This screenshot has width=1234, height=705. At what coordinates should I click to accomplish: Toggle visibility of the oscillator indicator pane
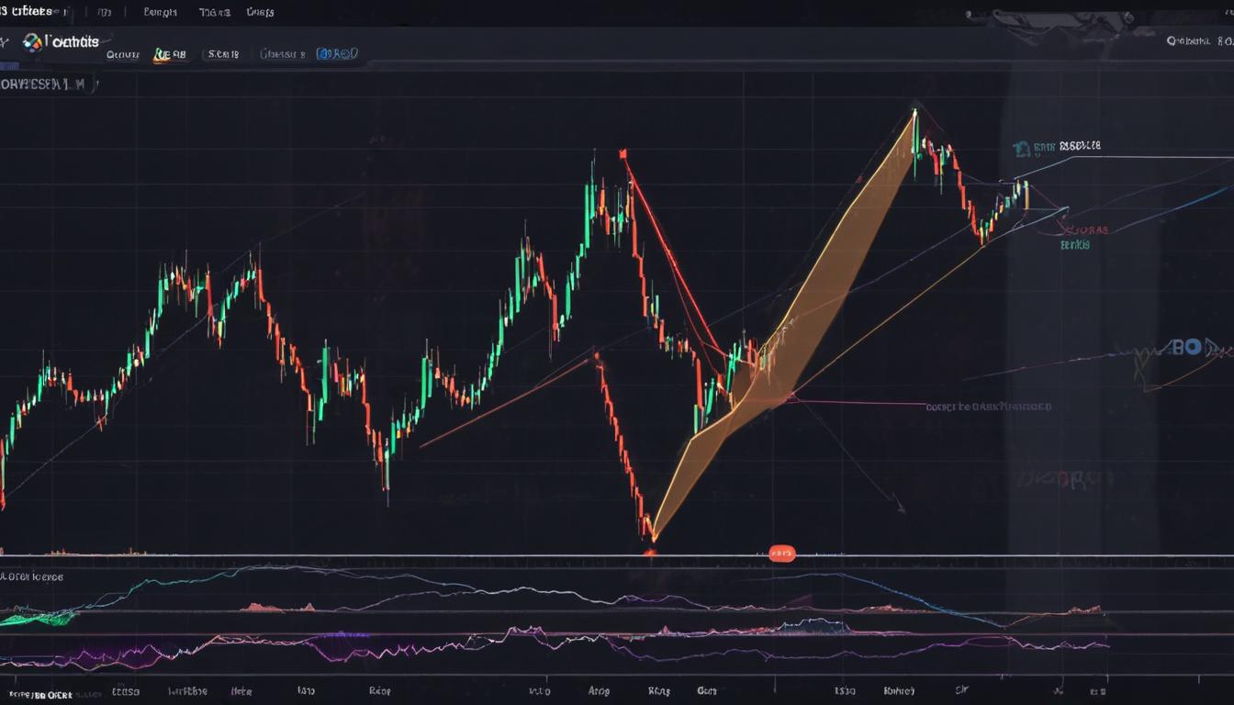pyautogui.click(x=32, y=576)
